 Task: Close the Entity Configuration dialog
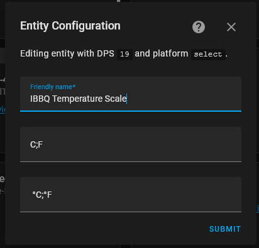point(231,27)
